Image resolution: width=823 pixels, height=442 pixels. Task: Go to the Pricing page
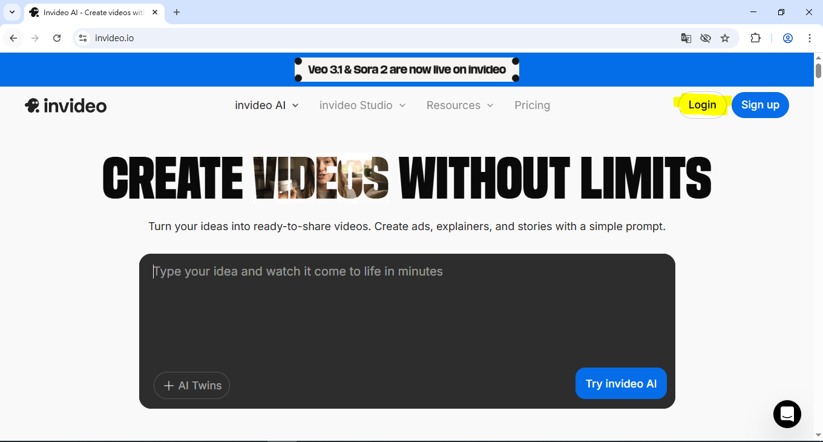[532, 105]
